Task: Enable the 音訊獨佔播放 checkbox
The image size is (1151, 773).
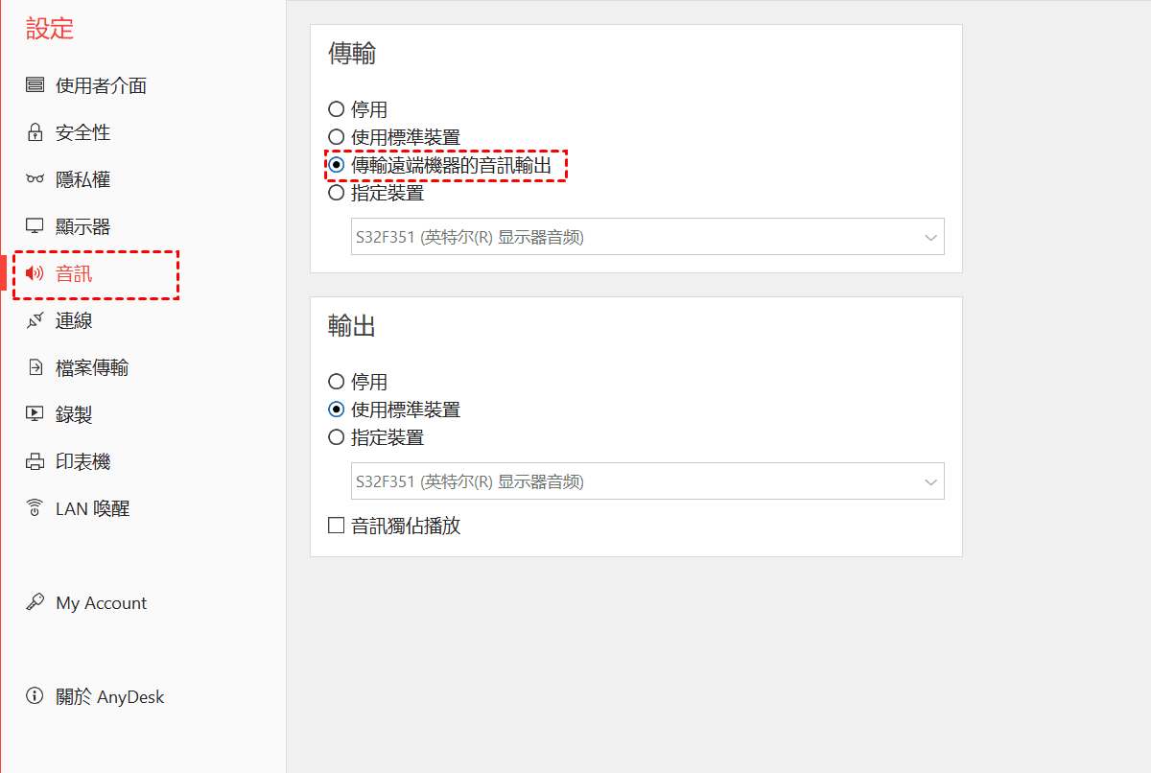Action: pos(337,526)
